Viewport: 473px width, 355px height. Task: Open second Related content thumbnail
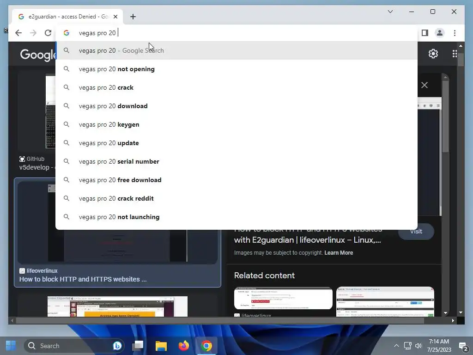tap(385, 301)
